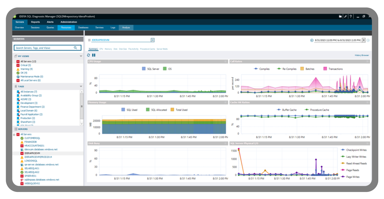Open the wrench tools icon in the title bar

tap(346, 16)
